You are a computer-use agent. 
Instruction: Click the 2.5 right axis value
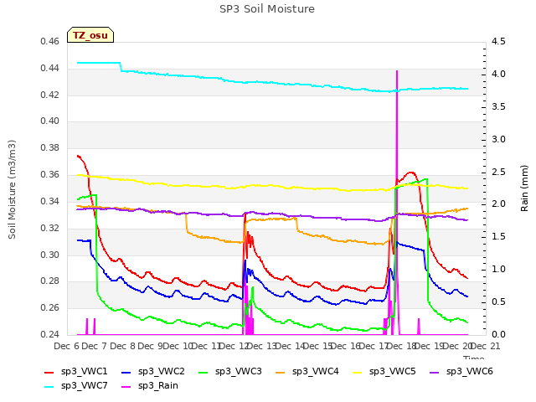[x=498, y=172]
